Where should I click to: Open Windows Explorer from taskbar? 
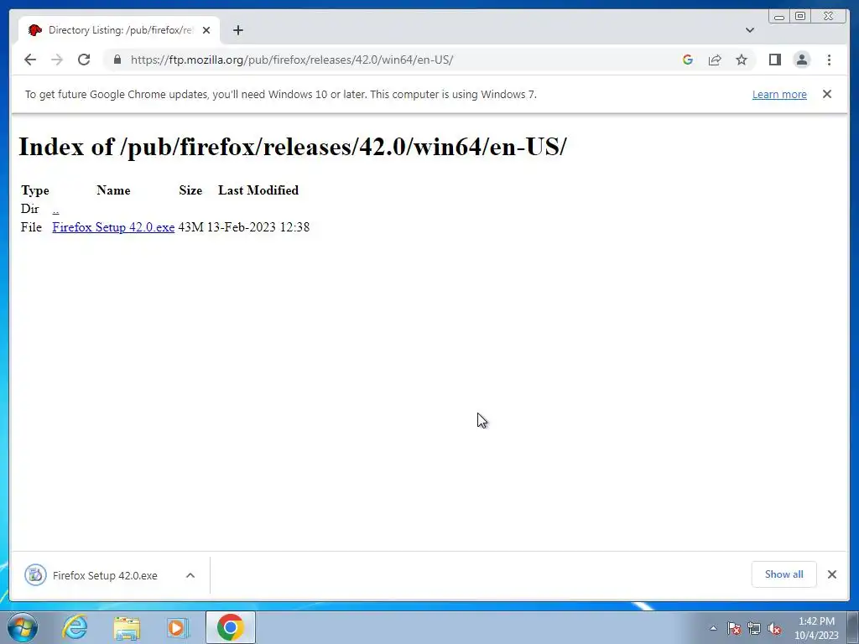pyautogui.click(x=127, y=627)
